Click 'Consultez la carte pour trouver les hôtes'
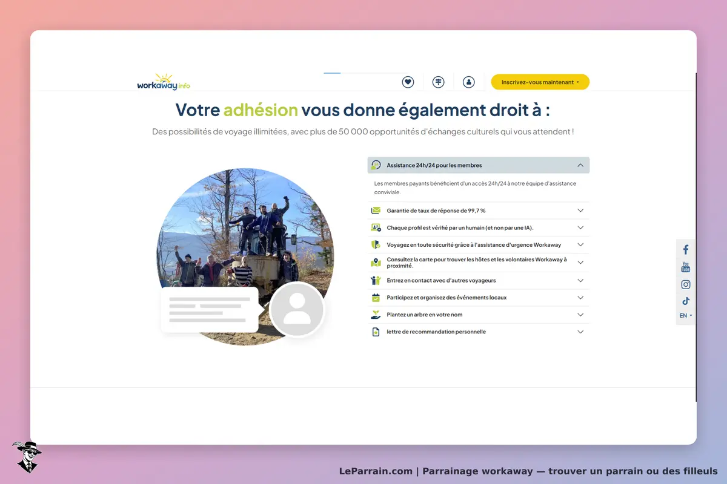727x484 pixels. (477, 263)
